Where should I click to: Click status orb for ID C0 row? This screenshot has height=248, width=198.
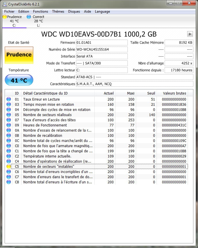(9, 146)
